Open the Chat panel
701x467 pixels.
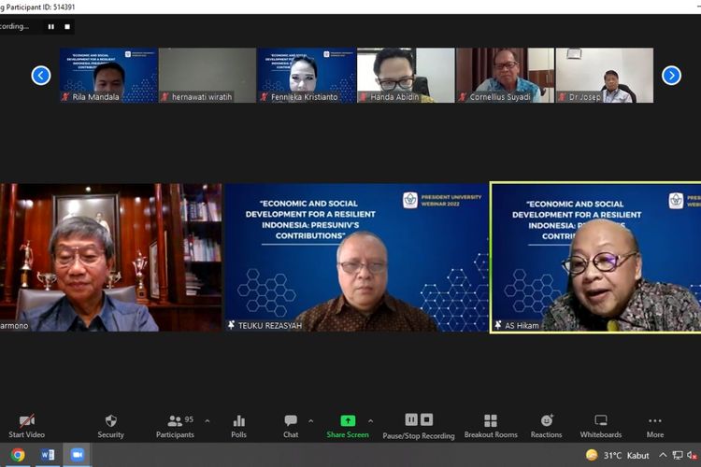(291, 426)
